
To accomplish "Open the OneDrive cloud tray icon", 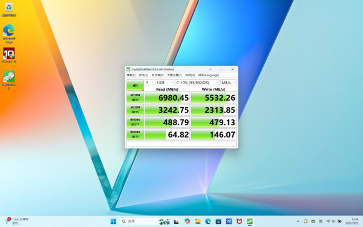I will point(313,222).
